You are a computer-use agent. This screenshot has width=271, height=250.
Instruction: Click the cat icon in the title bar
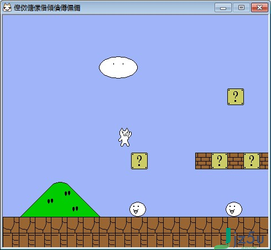7,8
